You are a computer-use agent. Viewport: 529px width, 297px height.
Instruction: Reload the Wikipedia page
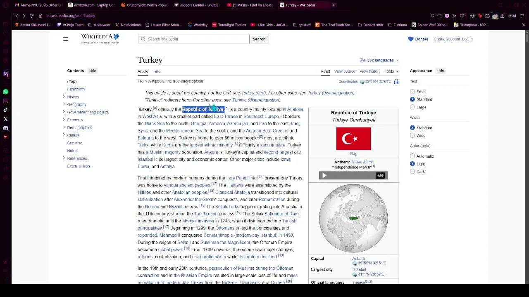coord(31,16)
